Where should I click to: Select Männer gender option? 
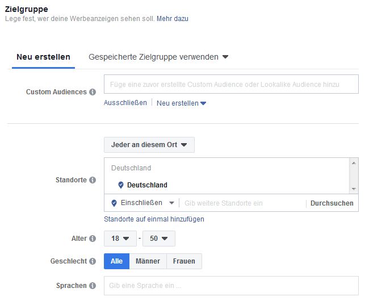pos(148,261)
